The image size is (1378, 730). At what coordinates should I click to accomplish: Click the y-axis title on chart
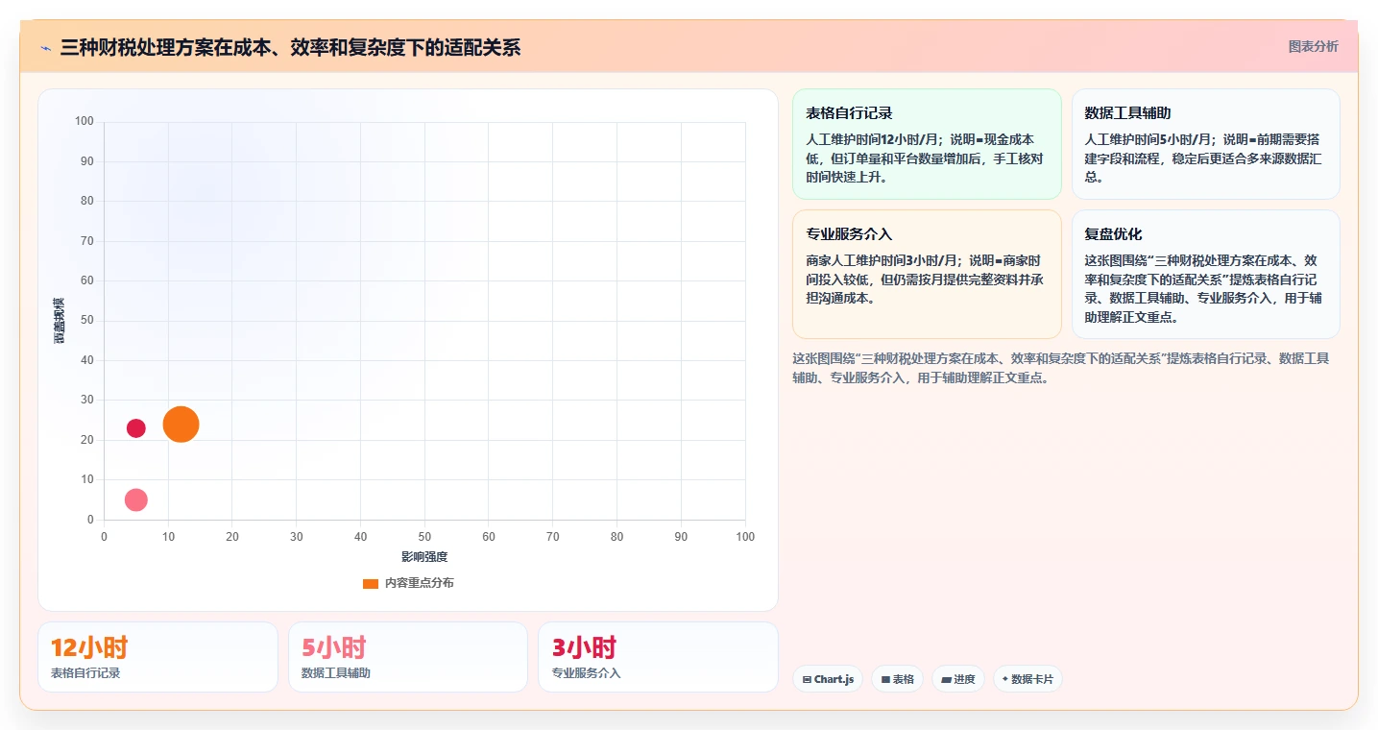coord(60,321)
